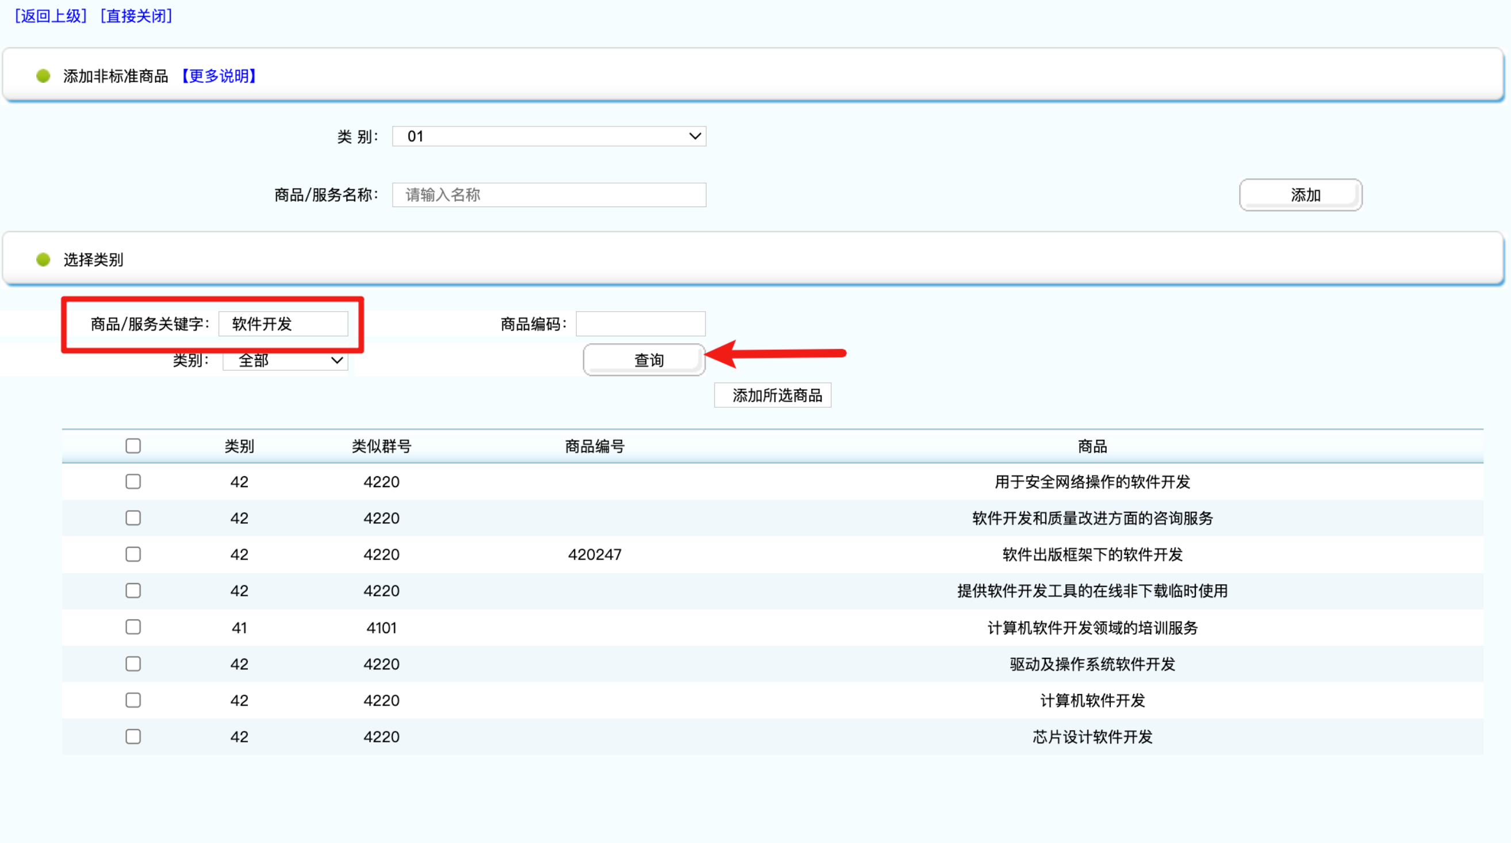1511x843 pixels.
Task: Click the 商品/服务名称 input field
Action: (549, 195)
